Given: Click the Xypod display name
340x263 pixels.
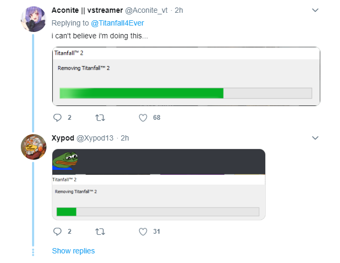Looking at the screenshot, I should [64, 138].
